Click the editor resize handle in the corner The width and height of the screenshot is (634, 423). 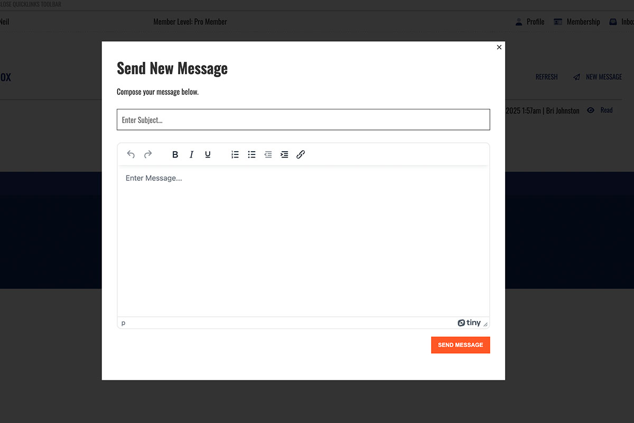[486, 324]
